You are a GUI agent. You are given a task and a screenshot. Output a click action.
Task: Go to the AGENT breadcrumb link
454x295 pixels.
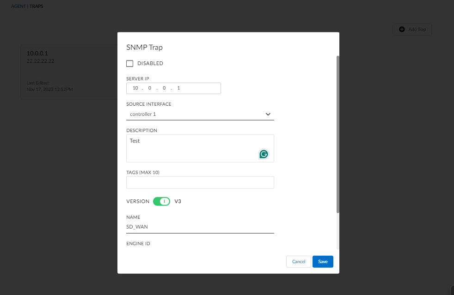18,6
